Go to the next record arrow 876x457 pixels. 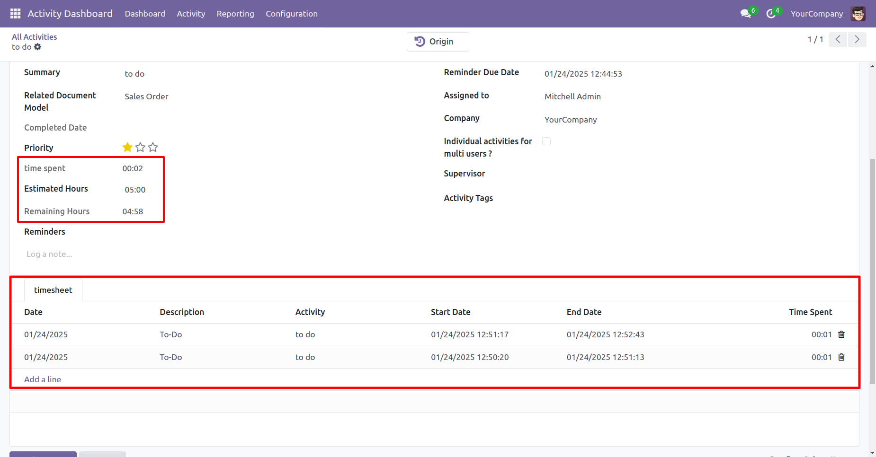click(857, 39)
